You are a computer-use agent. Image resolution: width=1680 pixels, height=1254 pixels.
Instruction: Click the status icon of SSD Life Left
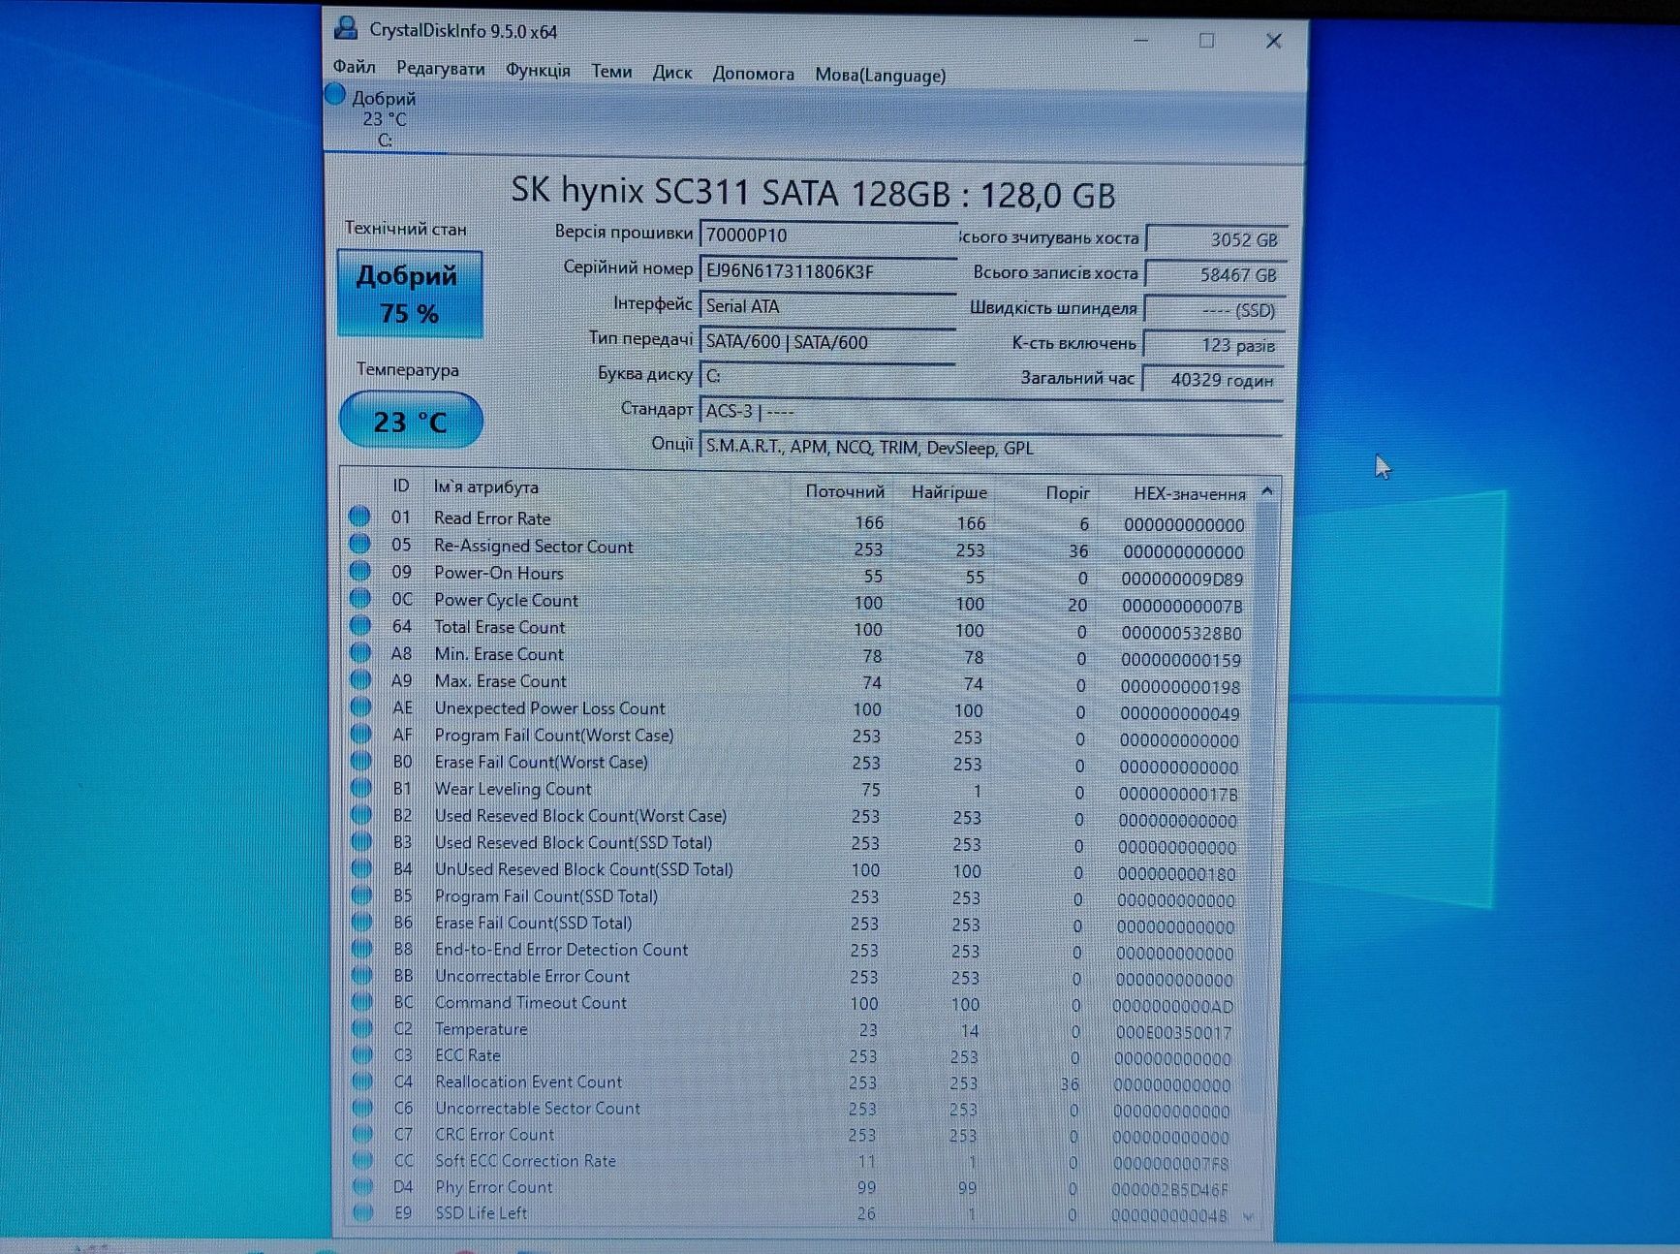(x=363, y=1211)
